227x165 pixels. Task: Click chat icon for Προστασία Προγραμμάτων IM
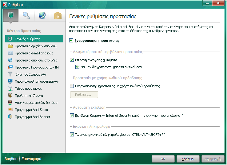(x=10, y=67)
